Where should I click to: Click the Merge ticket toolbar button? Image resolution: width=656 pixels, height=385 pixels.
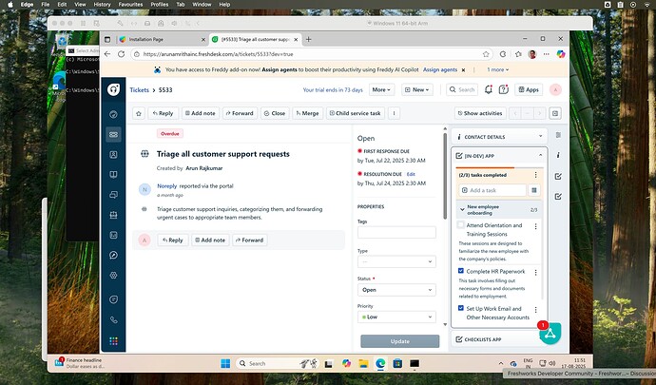[x=305, y=113]
